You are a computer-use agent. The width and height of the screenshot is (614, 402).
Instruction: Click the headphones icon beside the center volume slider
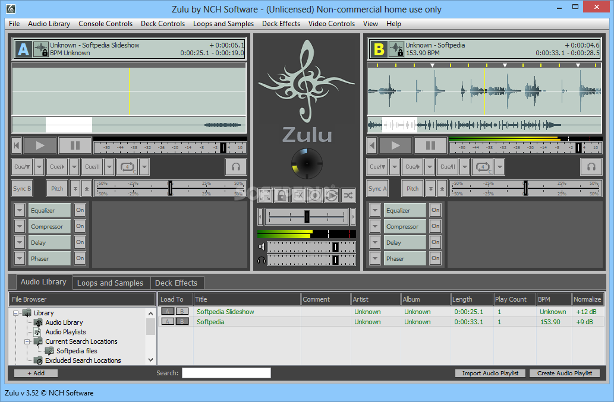coord(261,260)
